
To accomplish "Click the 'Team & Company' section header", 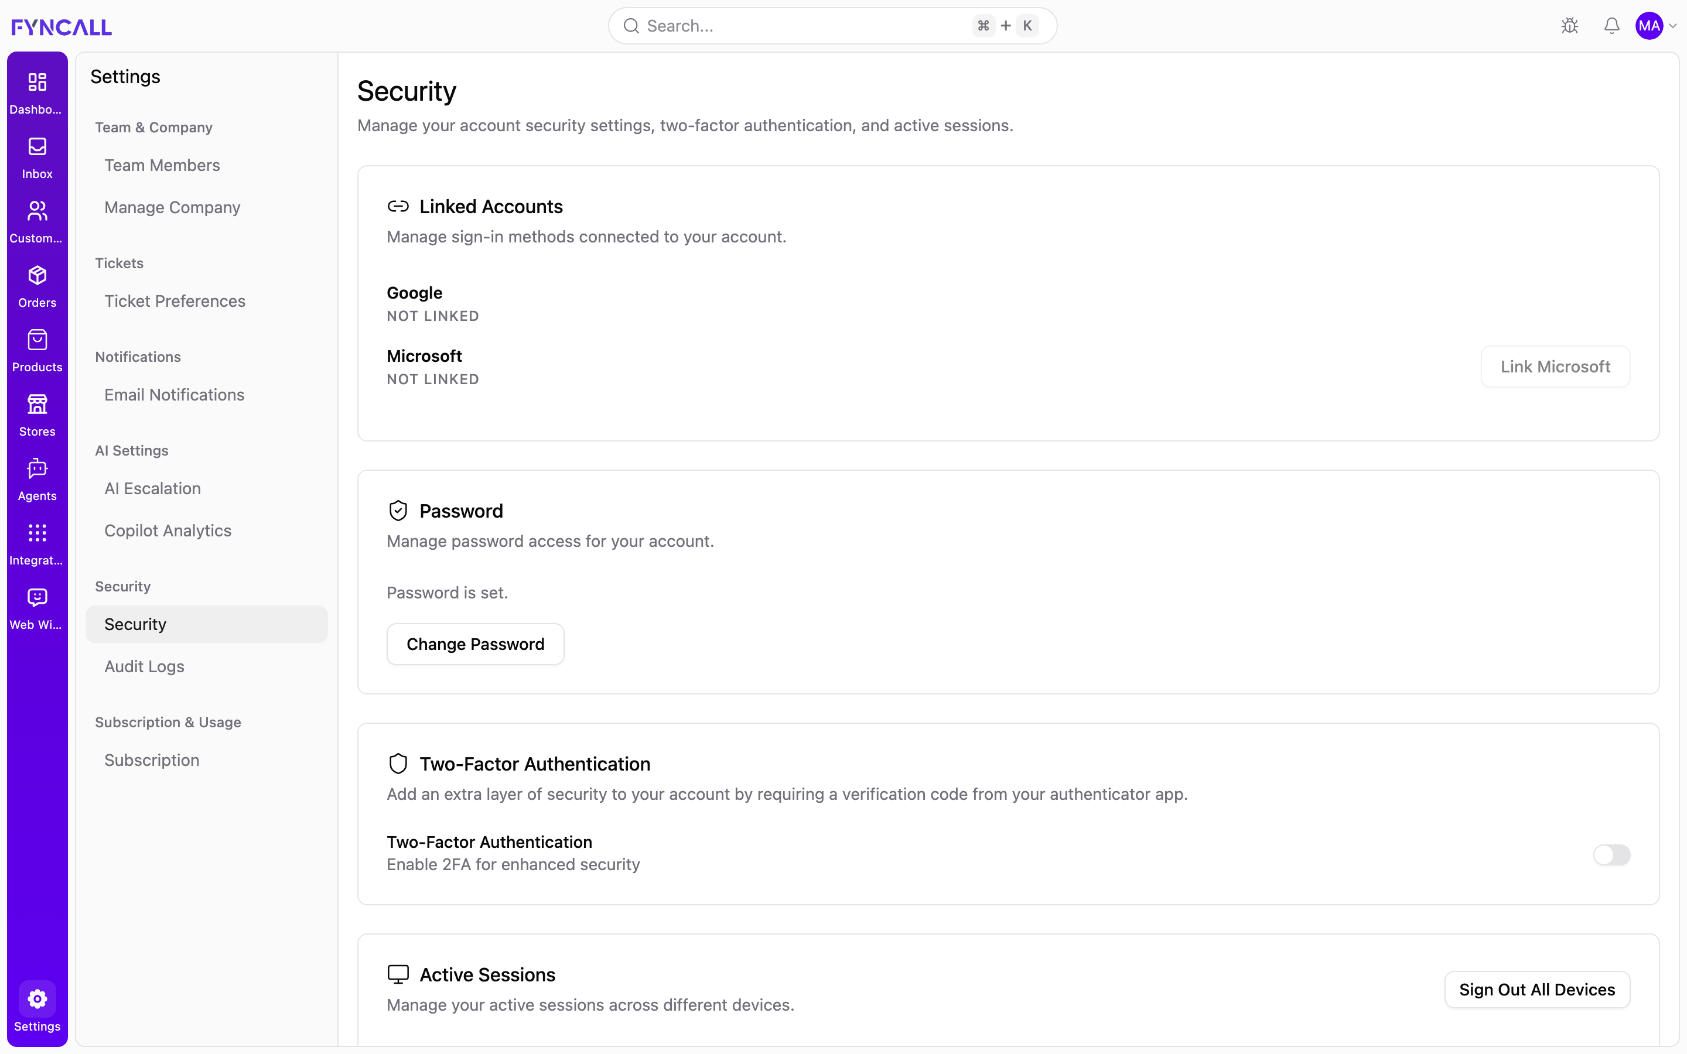I will [154, 128].
